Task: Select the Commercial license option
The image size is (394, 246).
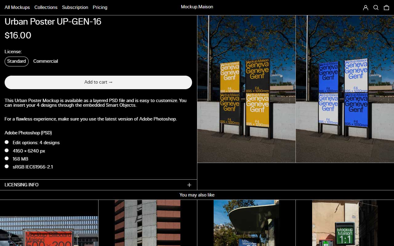Action: point(46,61)
